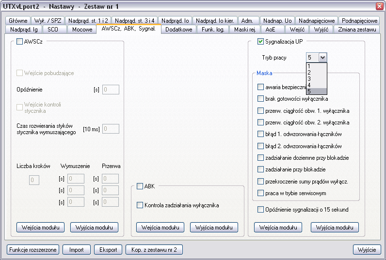Choose option 1 in Tryb pracy list
The image size is (386, 260).
click(317, 66)
